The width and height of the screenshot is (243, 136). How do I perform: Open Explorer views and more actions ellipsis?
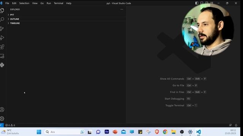122,9
